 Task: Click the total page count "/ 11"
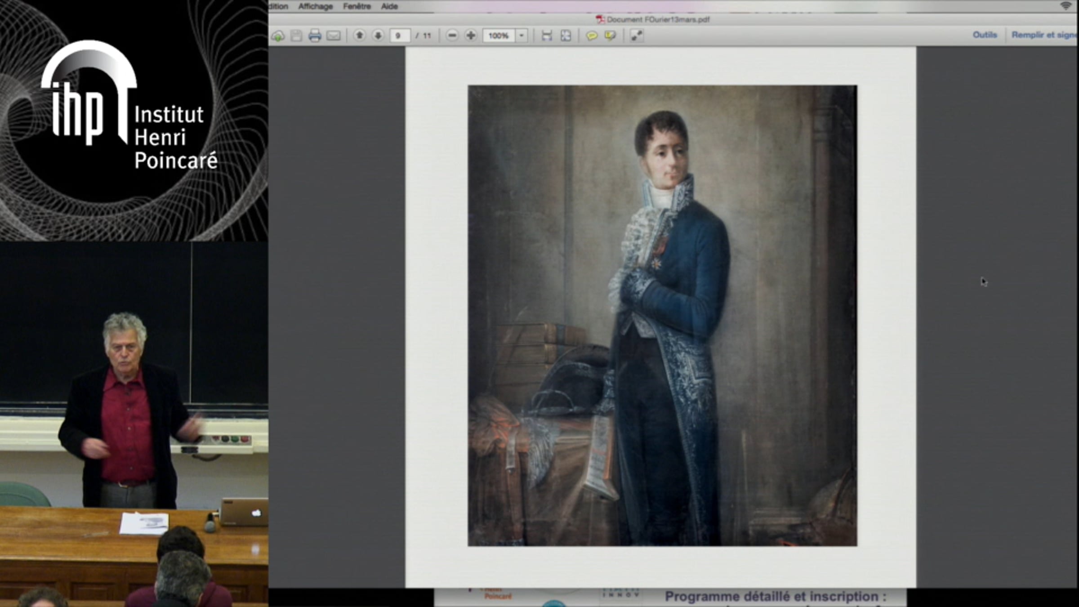point(423,36)
